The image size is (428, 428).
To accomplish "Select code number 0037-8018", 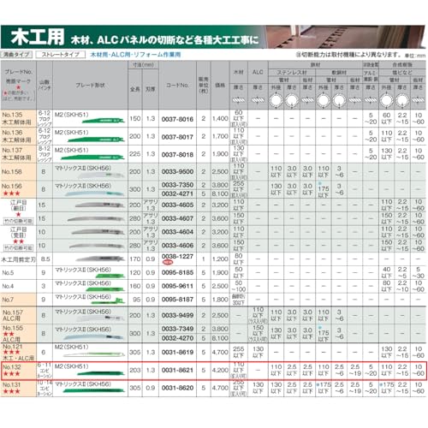I will tap(177, 155).
